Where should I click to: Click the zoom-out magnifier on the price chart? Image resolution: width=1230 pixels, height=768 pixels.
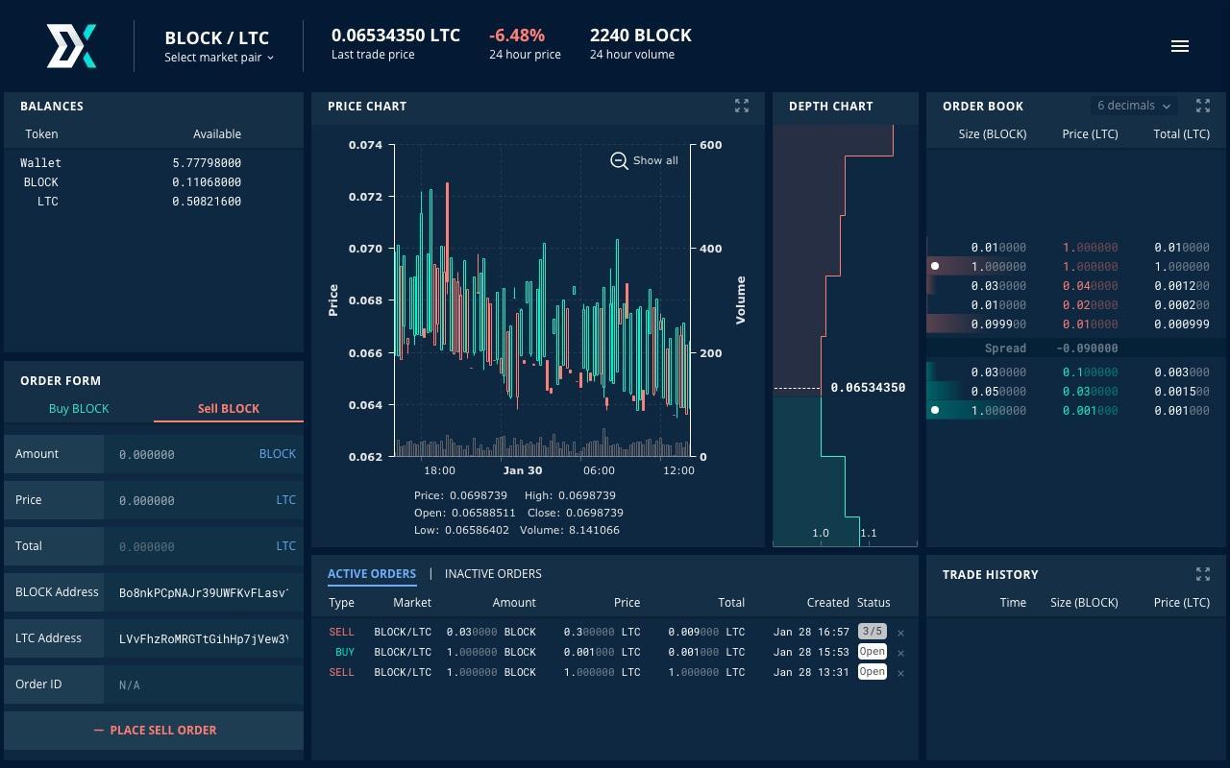pos(620,161)
